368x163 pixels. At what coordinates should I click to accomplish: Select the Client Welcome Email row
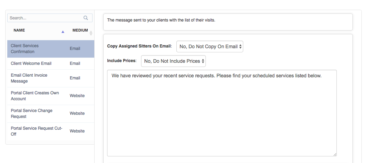point(51,63)
